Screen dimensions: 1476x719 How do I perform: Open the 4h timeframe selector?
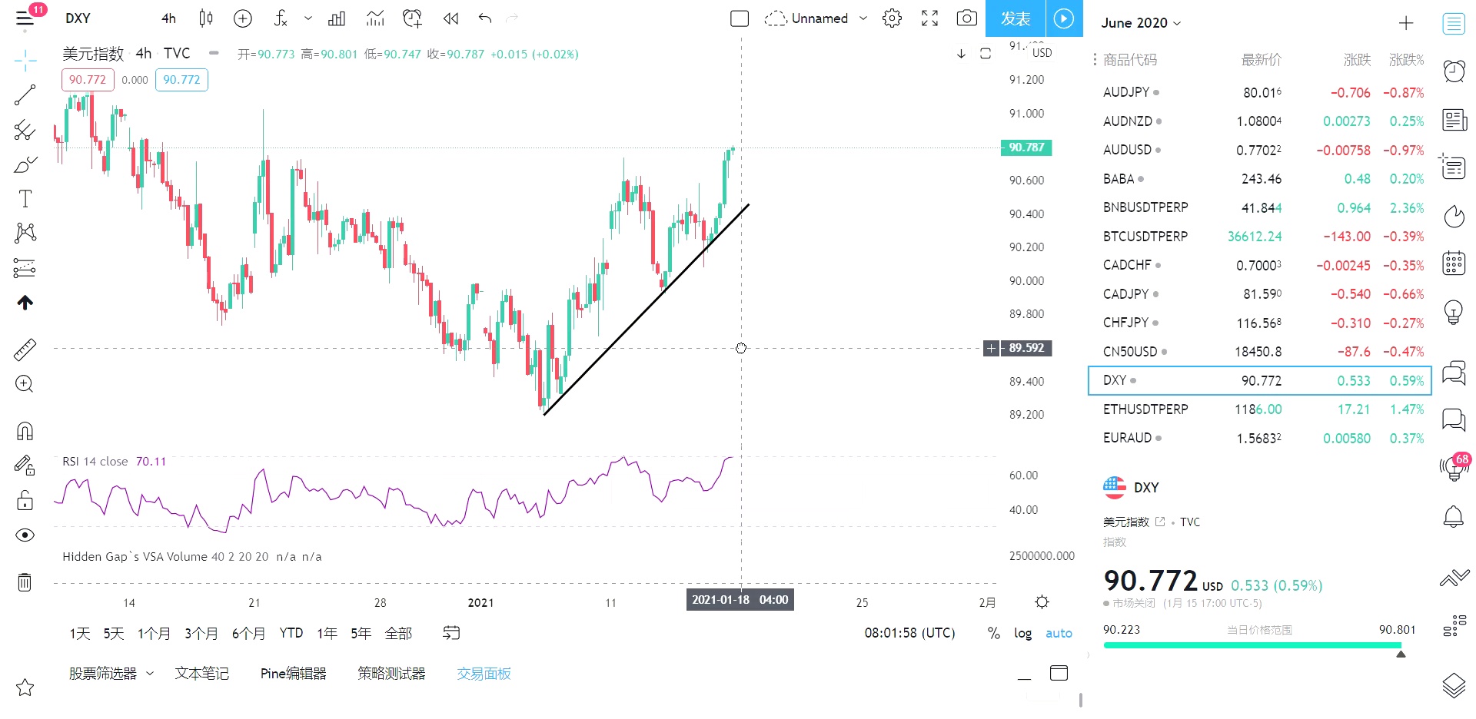tap(168, 18)
